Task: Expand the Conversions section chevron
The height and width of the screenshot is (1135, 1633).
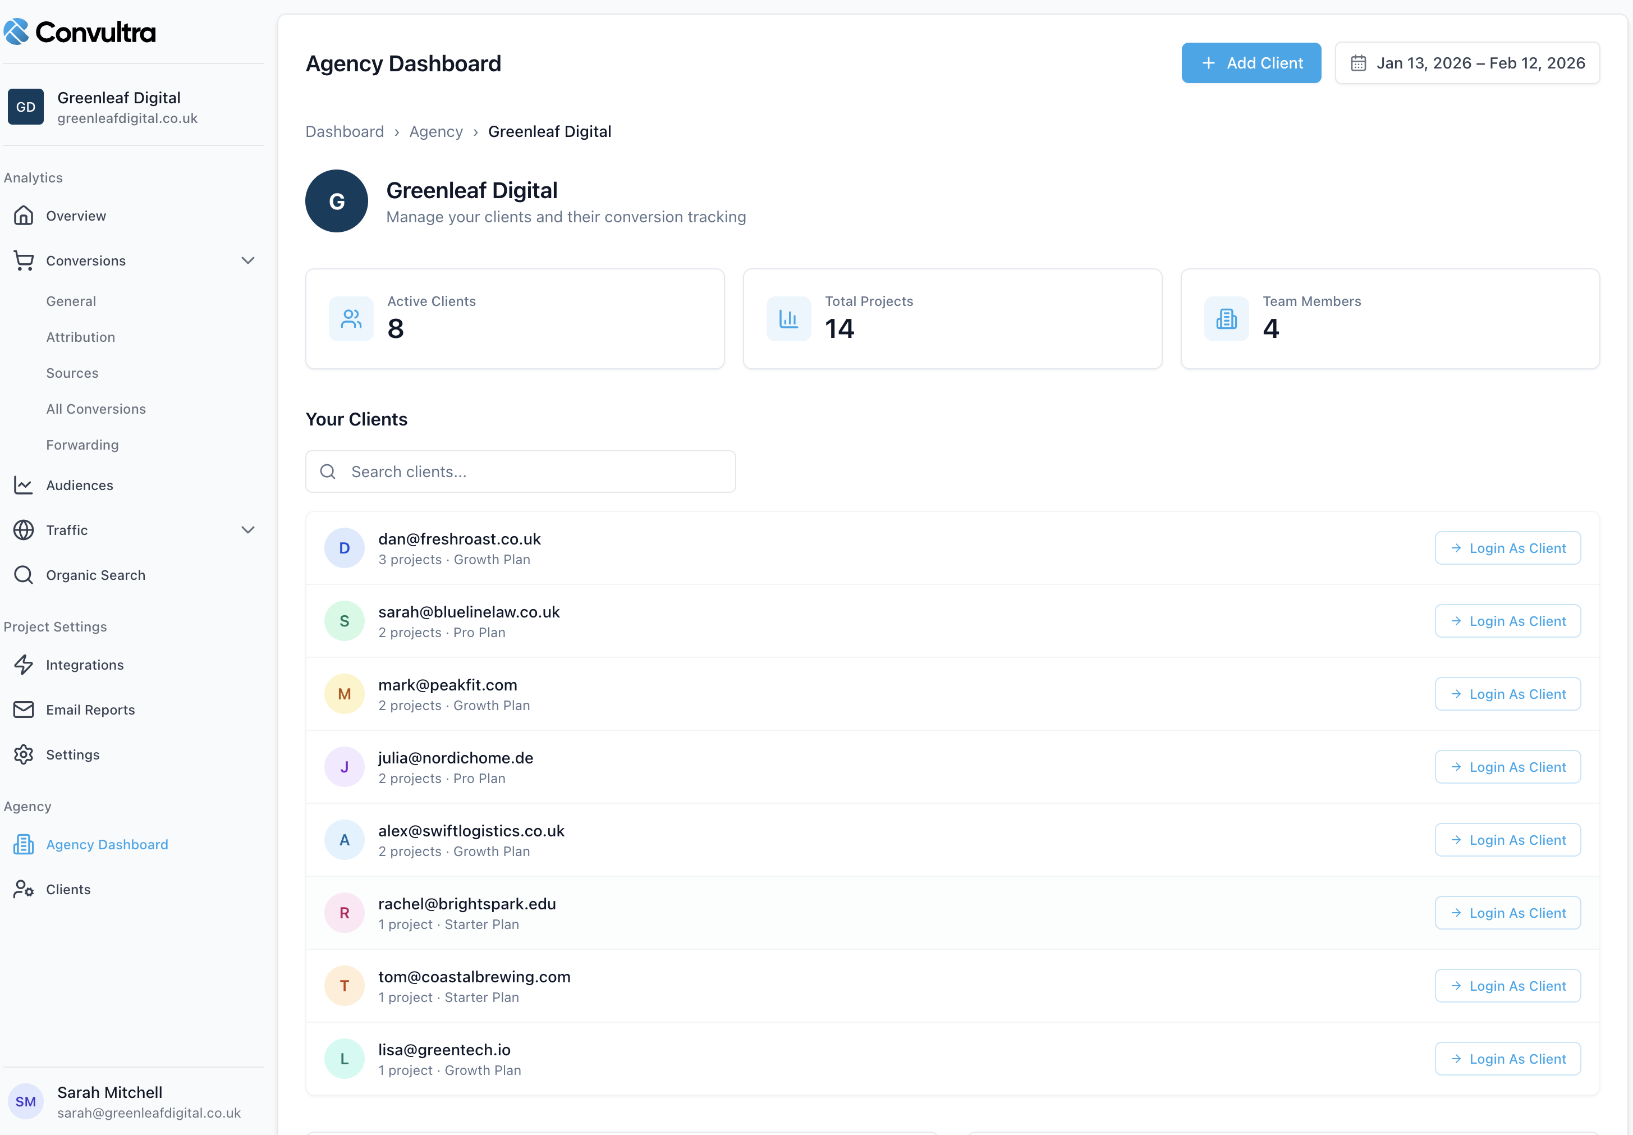Action: point(247,260)
